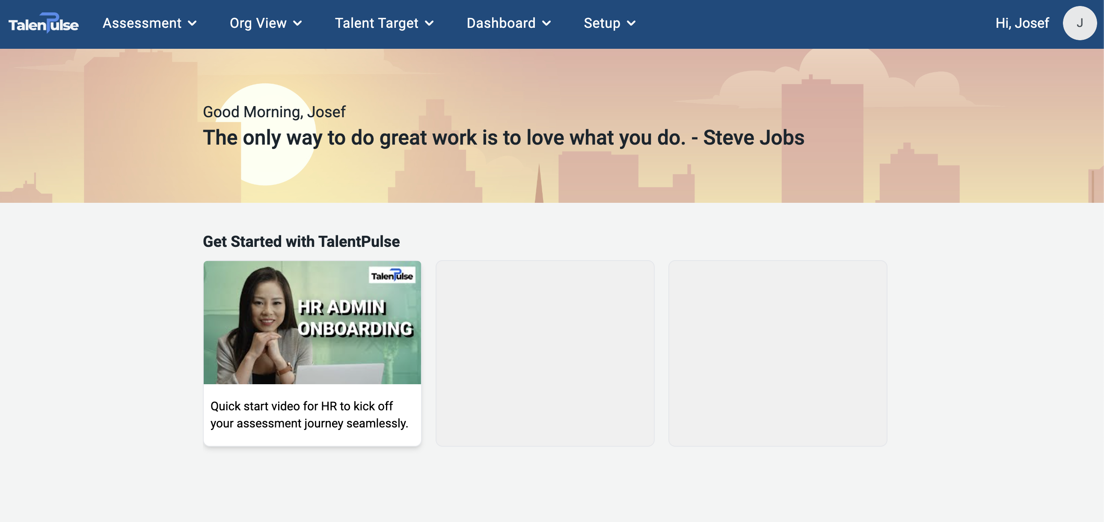The width and height of the screenshot is (1104, 522).
Task: Expand the Talent Target chevron arrow
Action: click(x=430, y=24)
